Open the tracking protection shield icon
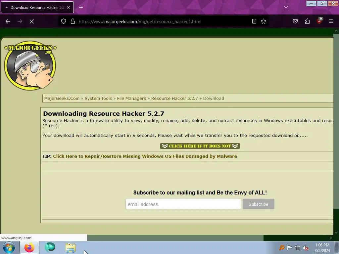 pyautogui.click(x=63, y=21)
